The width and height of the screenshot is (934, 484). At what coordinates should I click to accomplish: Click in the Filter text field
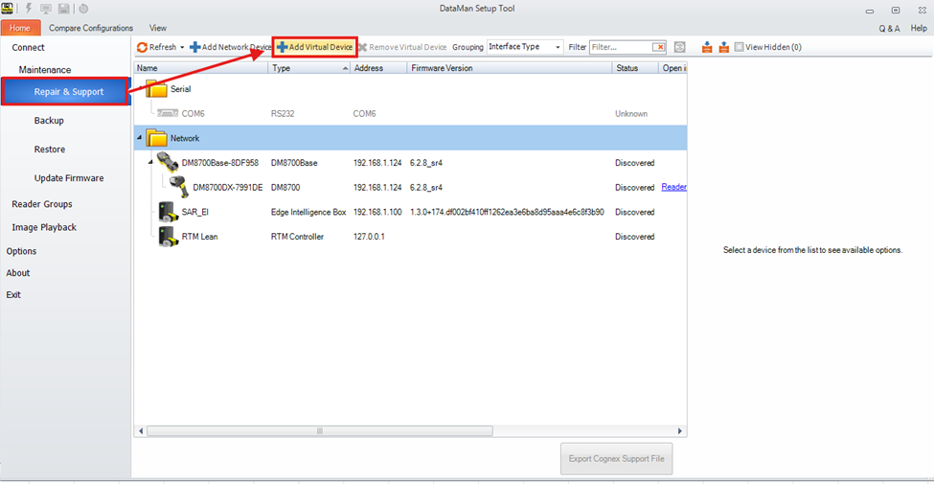pyautogui.click(x=621, y=47)
